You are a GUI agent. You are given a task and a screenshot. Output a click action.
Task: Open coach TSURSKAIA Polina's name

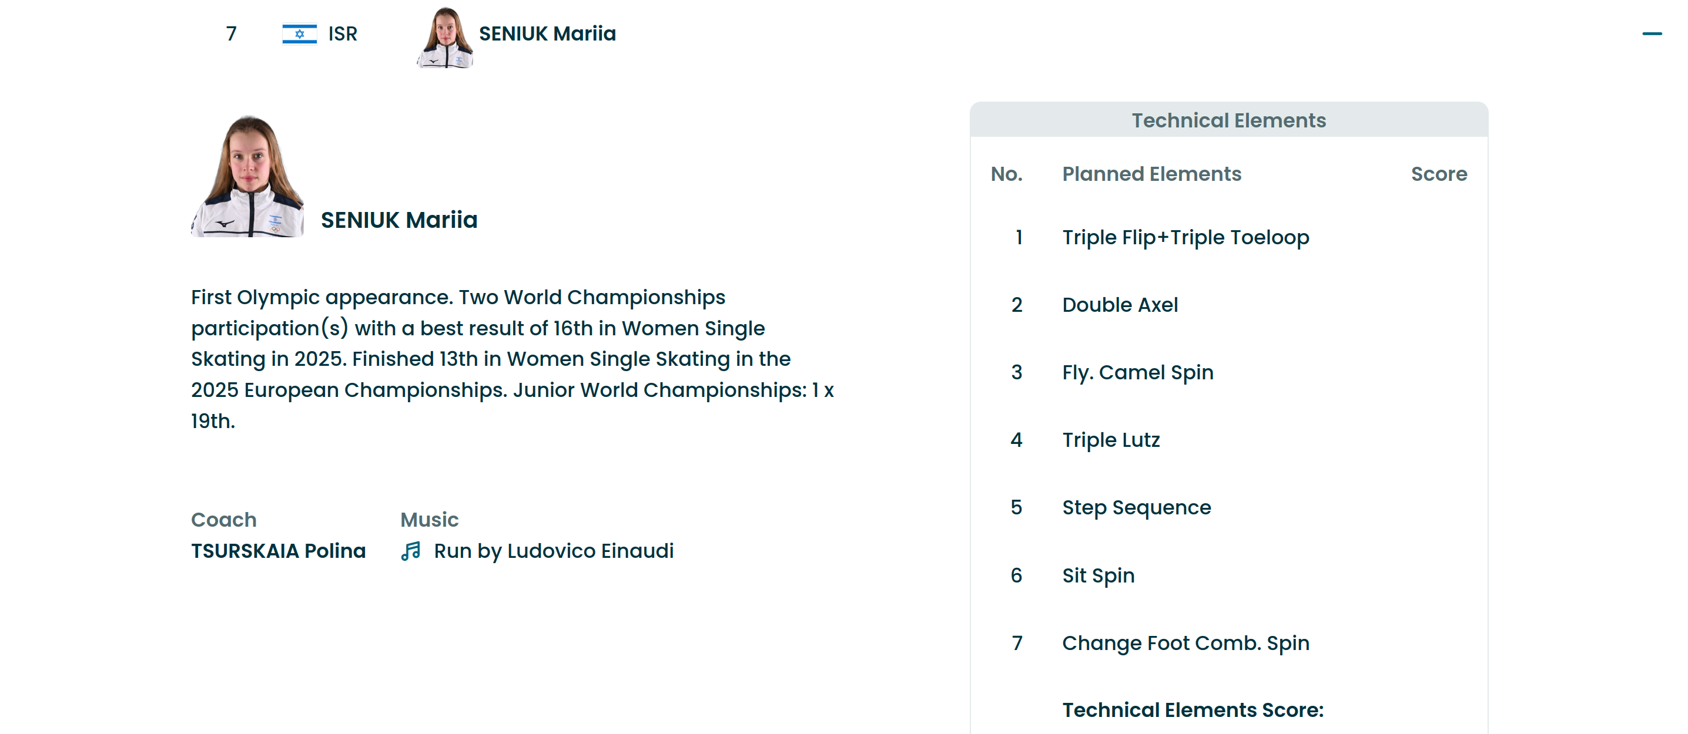click(x=279, y=551)
